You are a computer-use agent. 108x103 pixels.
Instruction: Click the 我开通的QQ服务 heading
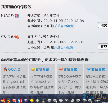pos(16,7)
